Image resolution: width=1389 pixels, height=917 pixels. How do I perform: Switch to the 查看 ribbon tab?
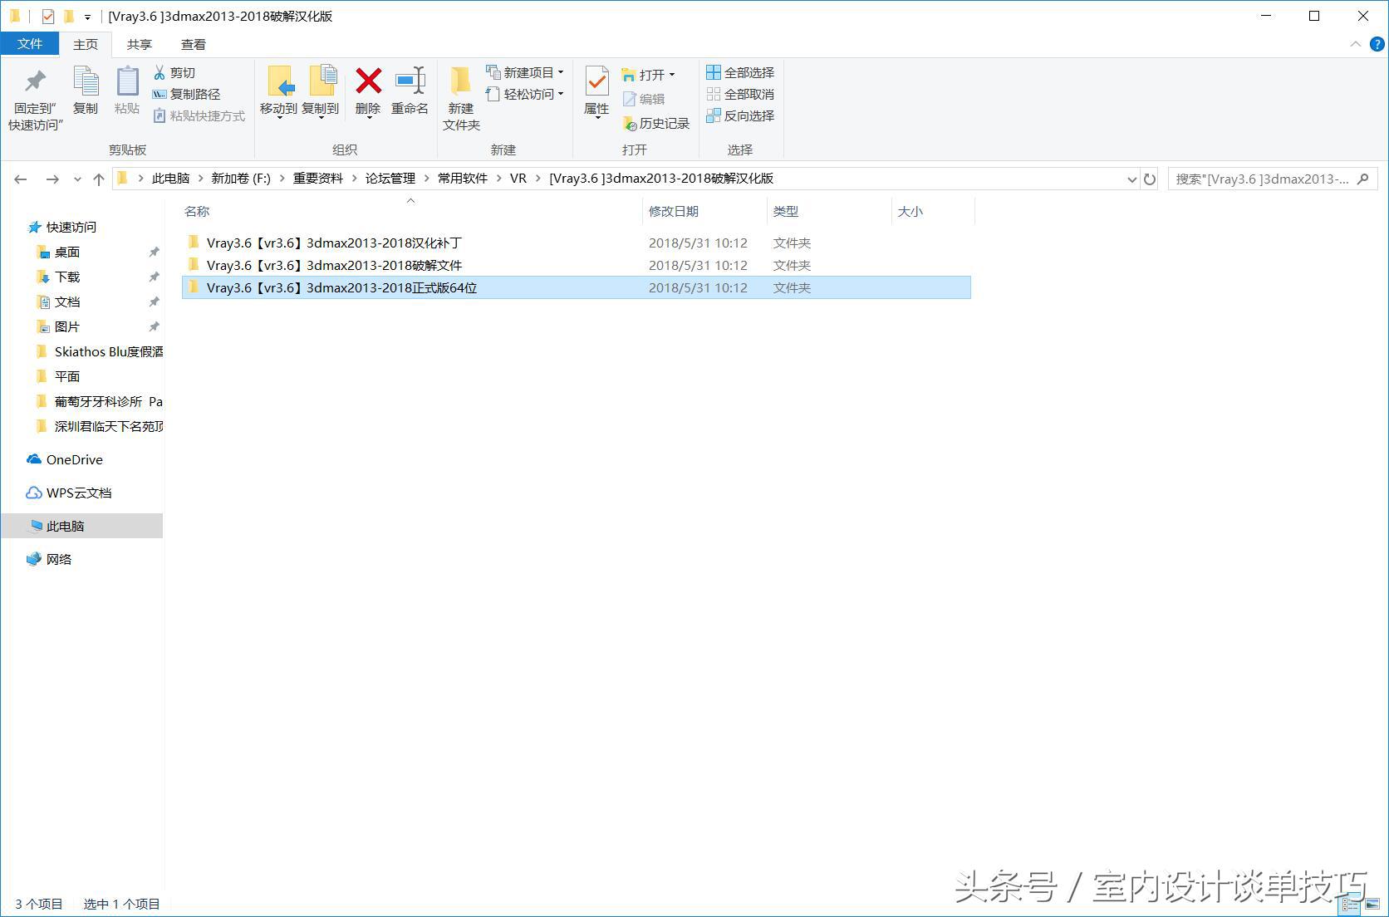point(193,44)
